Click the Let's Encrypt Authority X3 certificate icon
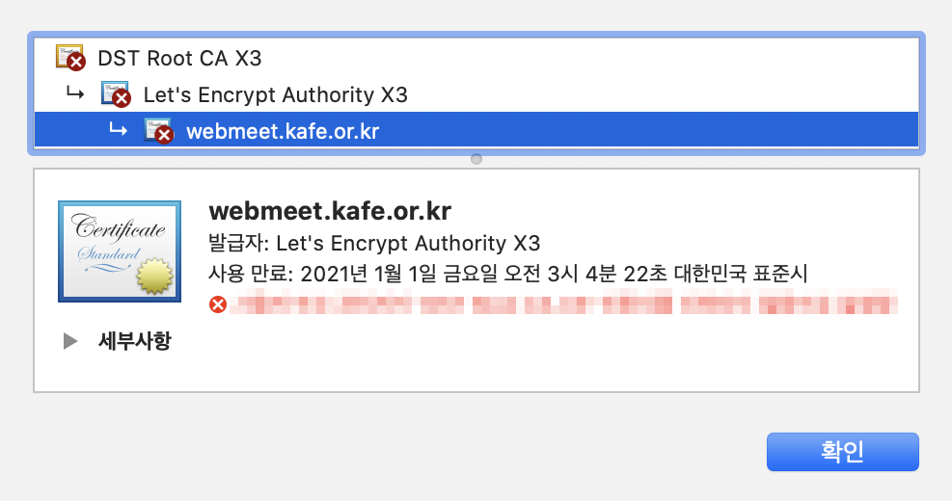The image size is (952, 501). coord(116,94)
